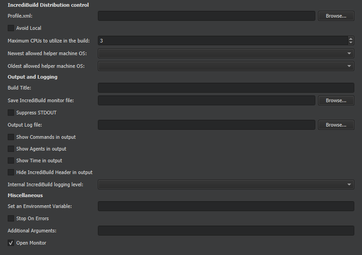Open Internal IncrediBuild logging level dropdown
This screenshot has height=255, width=362.
click(226, 184)
